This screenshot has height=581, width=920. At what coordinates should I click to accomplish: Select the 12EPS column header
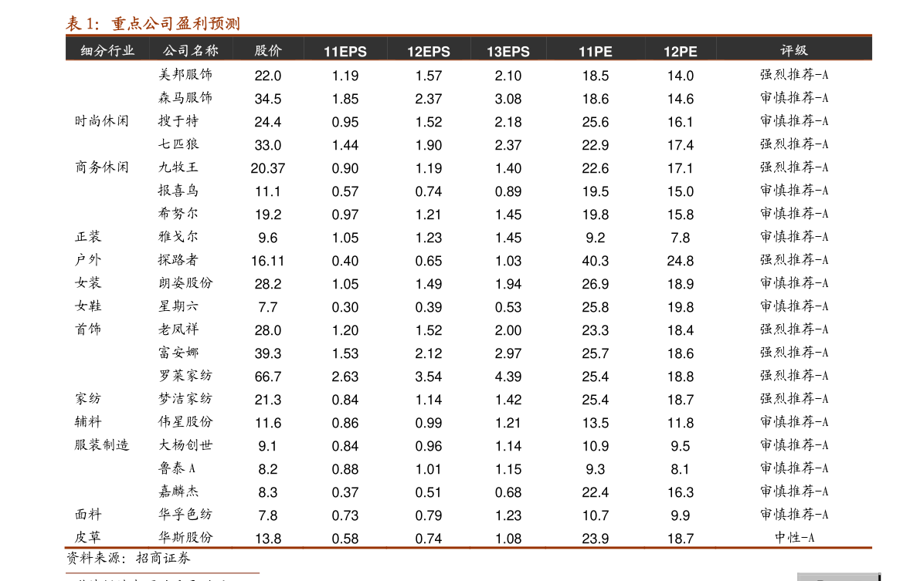tap(428, 52)
